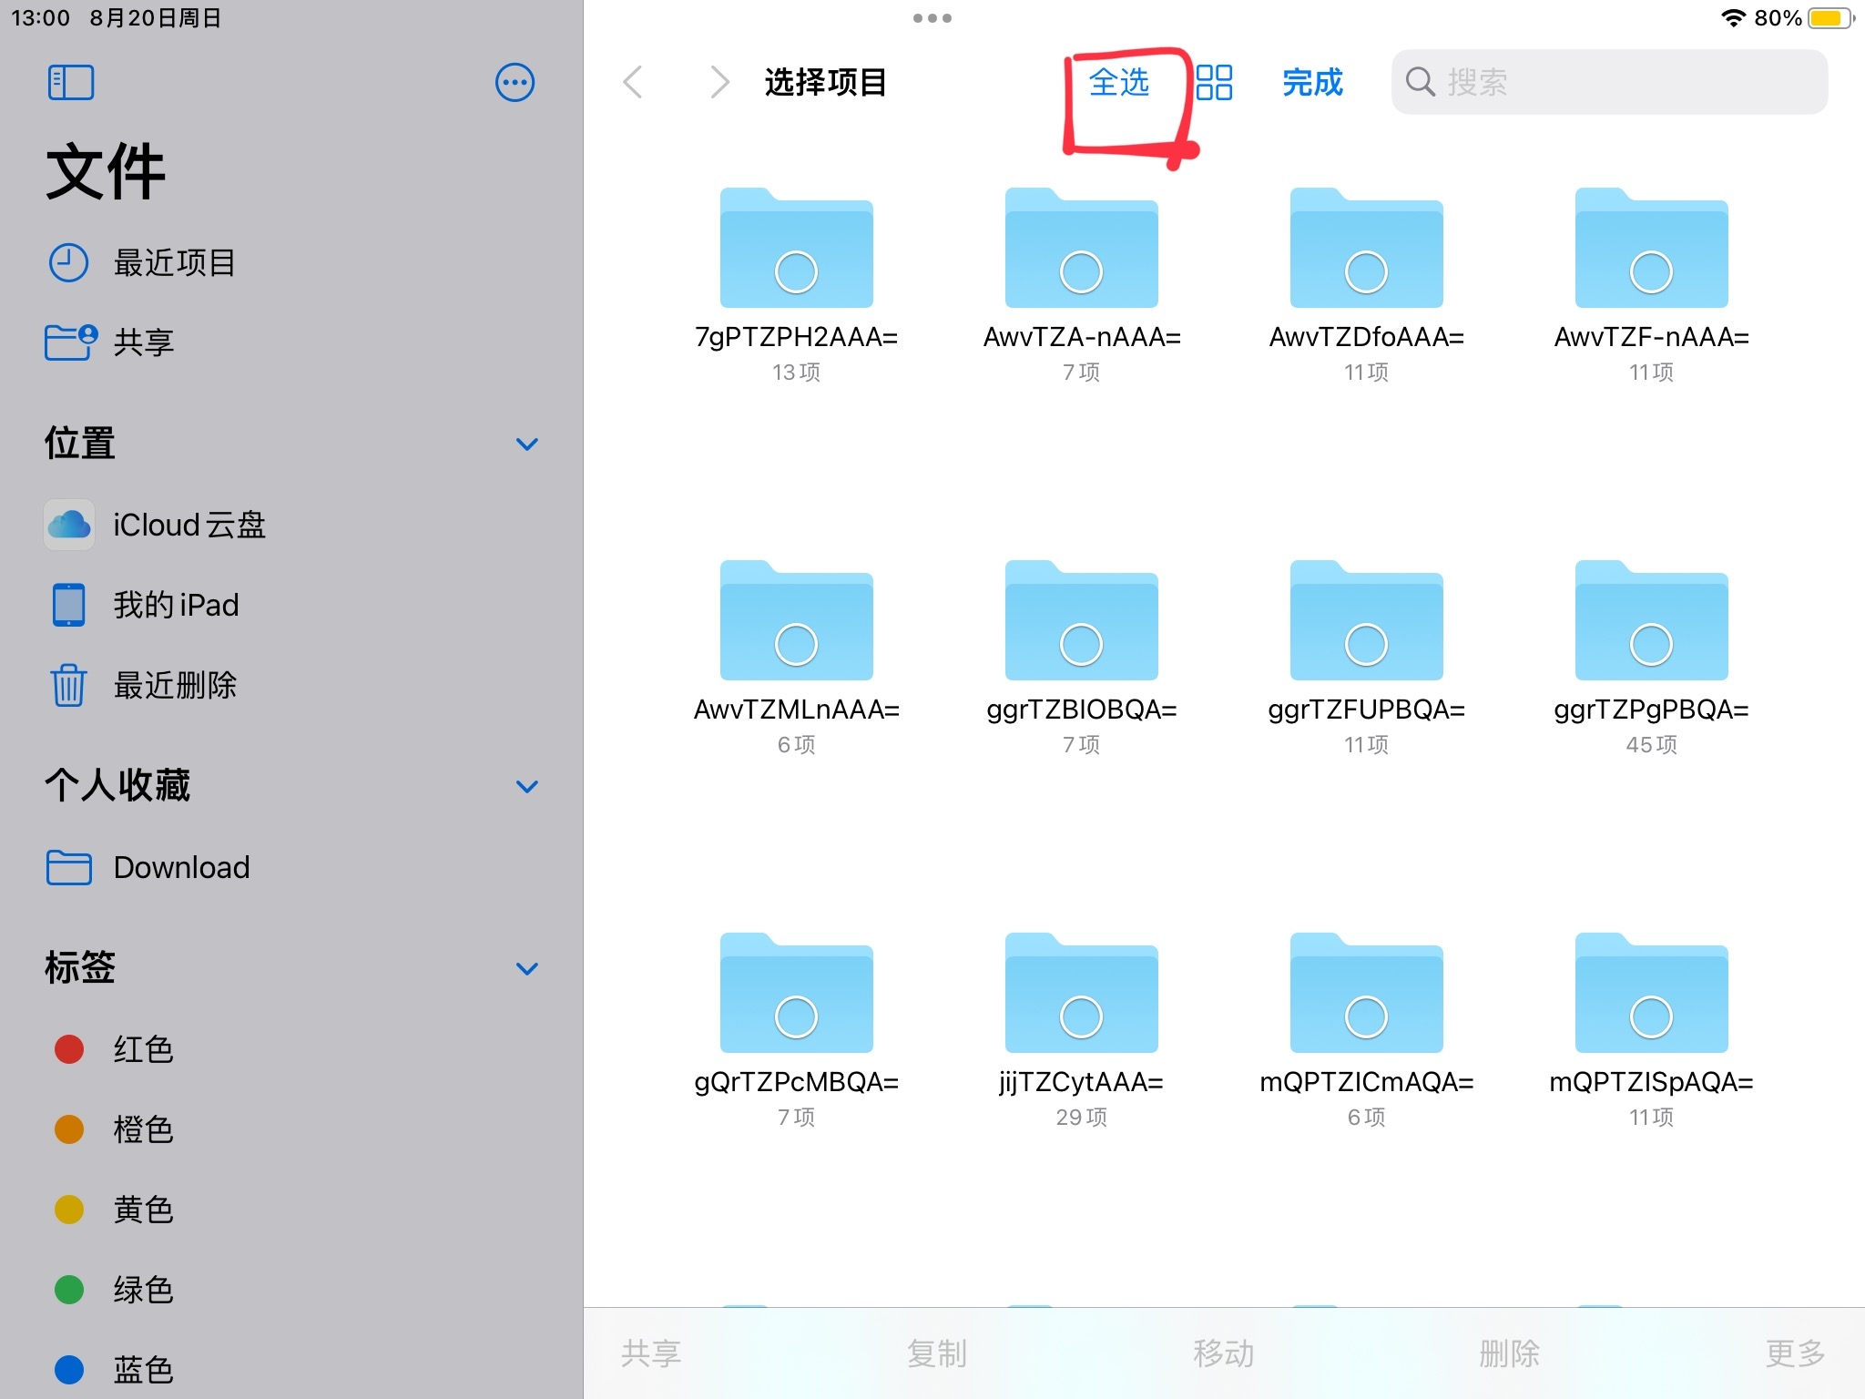The height and width of the screenshot is (1399, 1865).
Task: Open Recents (最近项目) in sidebar
Action: click(x=142, y=263)
